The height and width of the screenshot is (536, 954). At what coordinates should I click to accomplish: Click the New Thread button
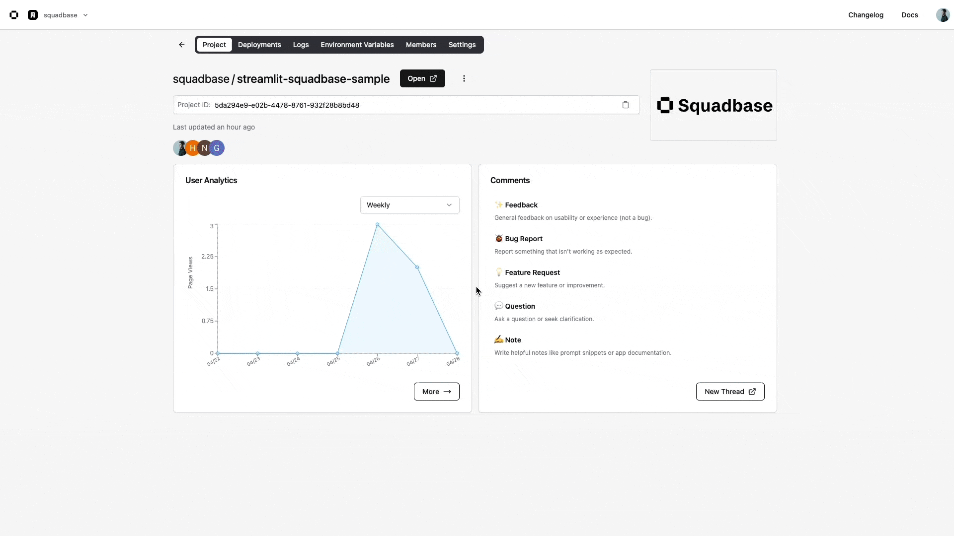tap(729, 392)
